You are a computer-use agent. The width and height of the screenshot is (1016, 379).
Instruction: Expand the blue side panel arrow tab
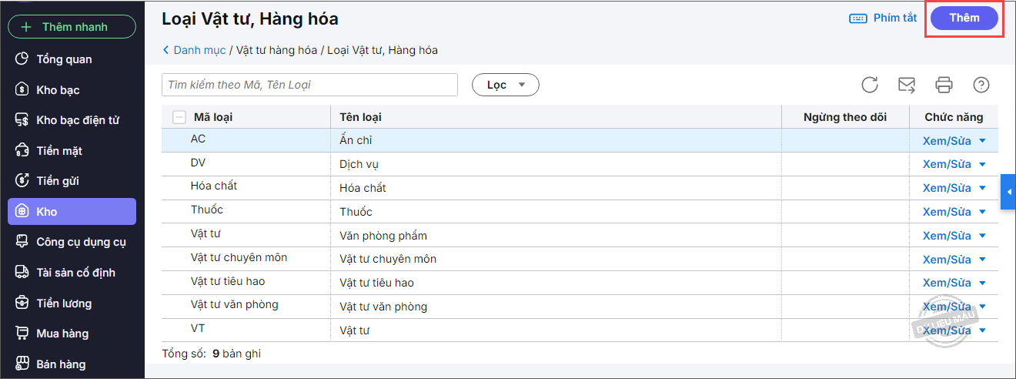[x=1008, y=192]
